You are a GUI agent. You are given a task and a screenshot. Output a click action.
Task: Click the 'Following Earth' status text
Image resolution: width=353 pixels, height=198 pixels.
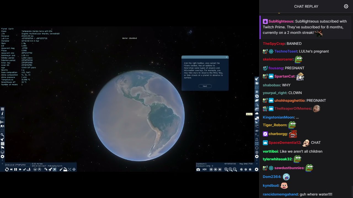tap(55, 166)
